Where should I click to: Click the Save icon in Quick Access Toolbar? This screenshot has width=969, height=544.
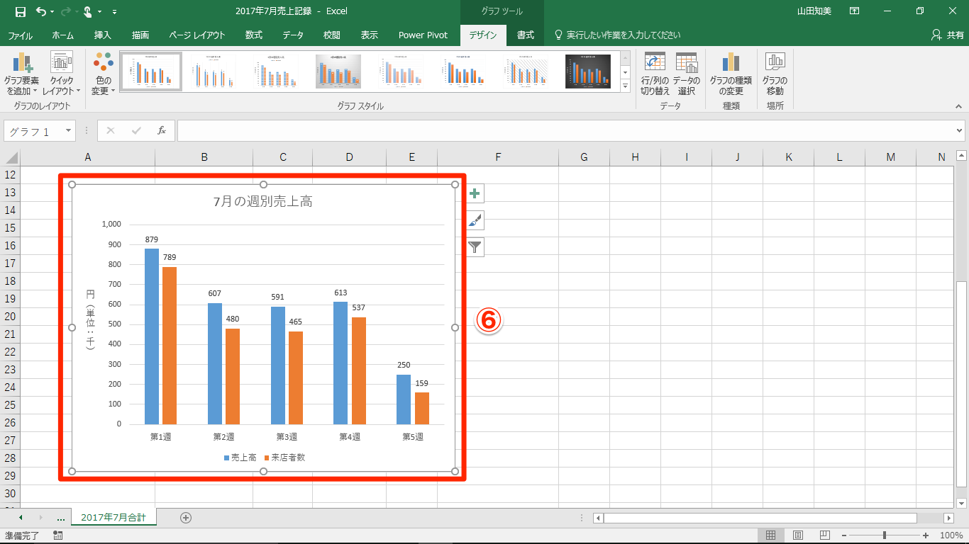pyautogui.click(x=20, y=11)
